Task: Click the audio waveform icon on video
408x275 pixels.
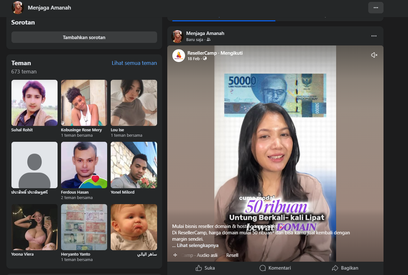Action: pyautogui.click(x=175, y=255)
